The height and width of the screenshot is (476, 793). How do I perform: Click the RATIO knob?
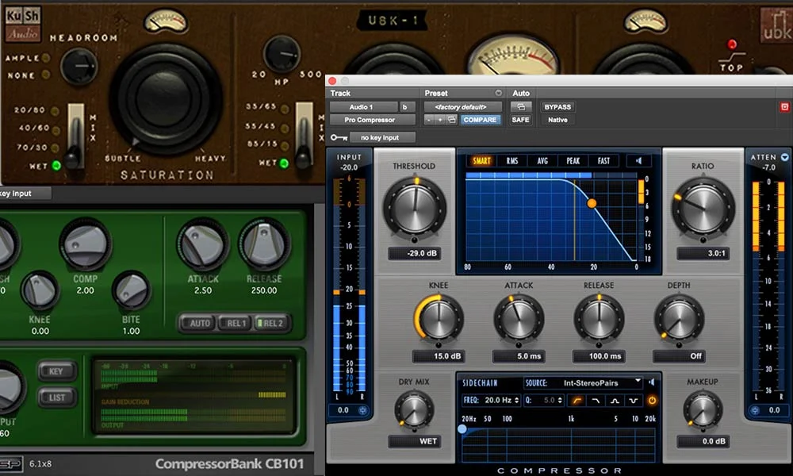tap(703, 208)
